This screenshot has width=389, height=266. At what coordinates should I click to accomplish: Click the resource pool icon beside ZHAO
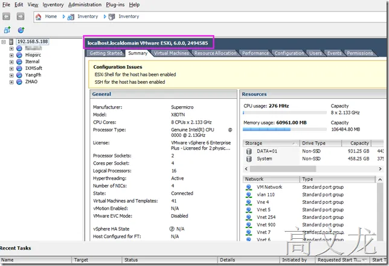pyautogui.click(x=19, y=82)
